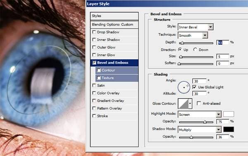Click the Altitude value field
The image size is (248, 156).
(x=200, y=93)
